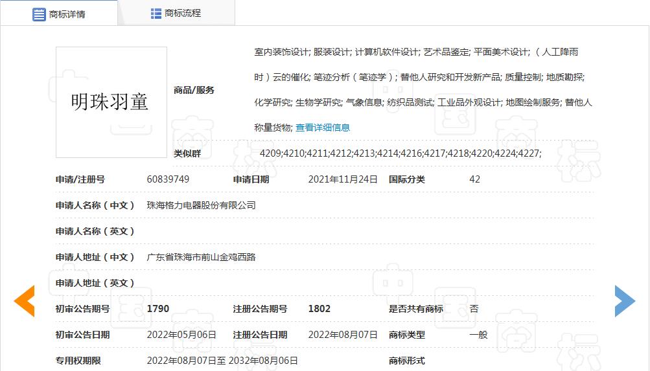Click the 申请人地址（英文） label
650x371 pixels.
tap(95, 283)
